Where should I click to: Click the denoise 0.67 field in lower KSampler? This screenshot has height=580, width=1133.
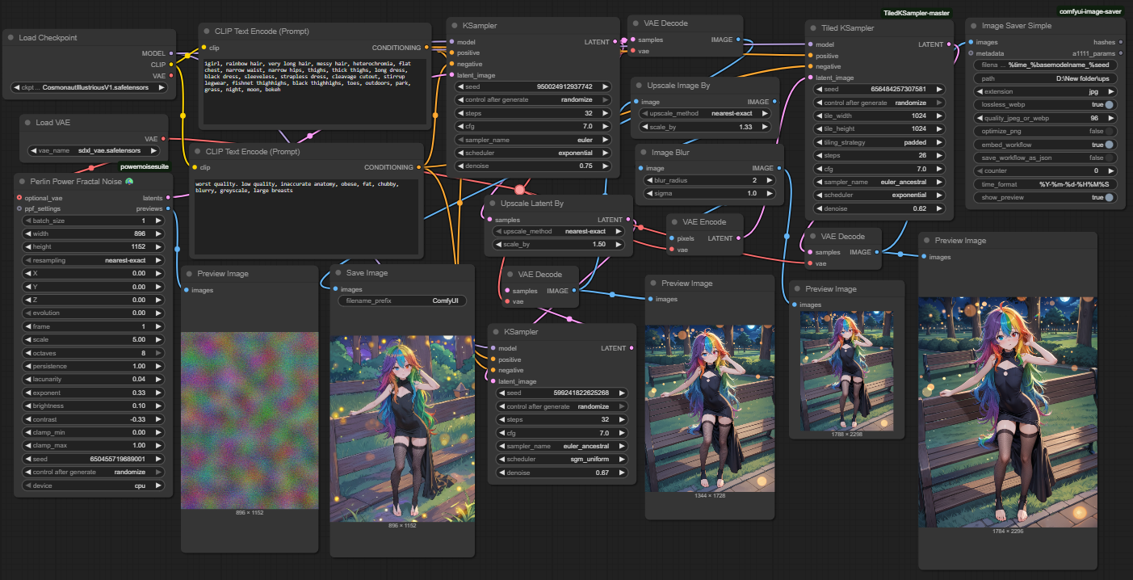[562, 473]
